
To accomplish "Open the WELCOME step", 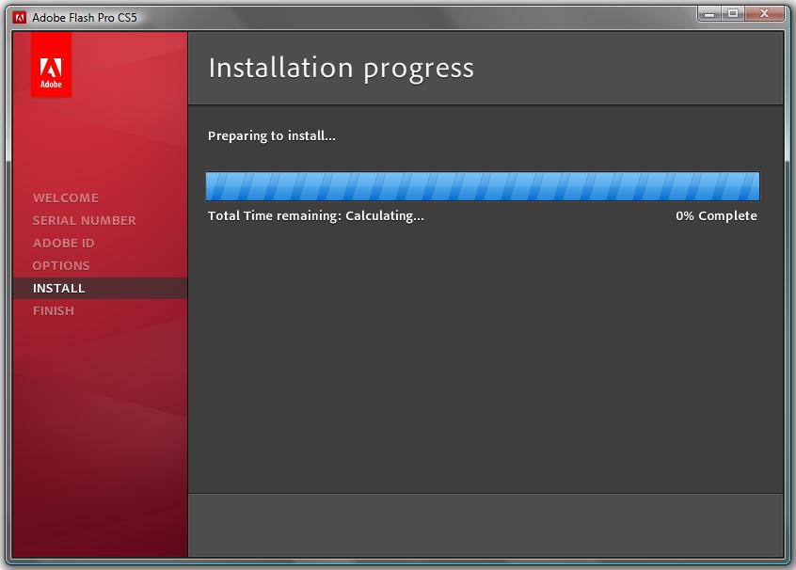I will 65,198.
